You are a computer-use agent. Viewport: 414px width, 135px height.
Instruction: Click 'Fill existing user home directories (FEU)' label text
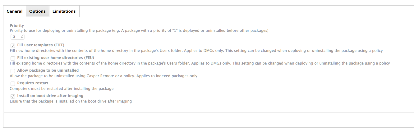point(56,58)
